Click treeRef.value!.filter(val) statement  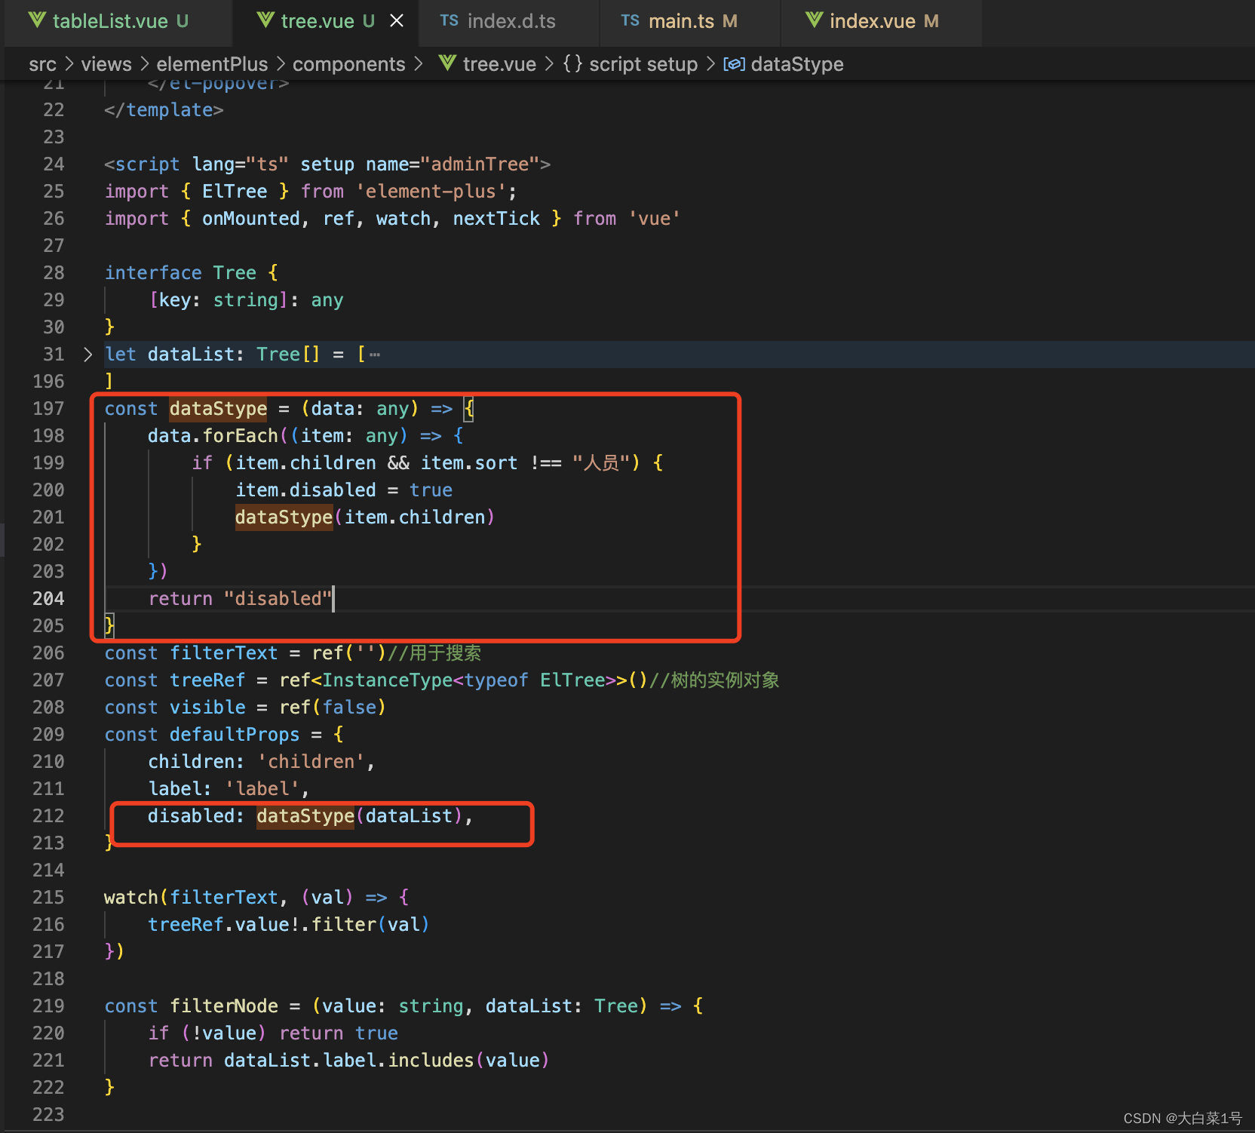(289, 925)
